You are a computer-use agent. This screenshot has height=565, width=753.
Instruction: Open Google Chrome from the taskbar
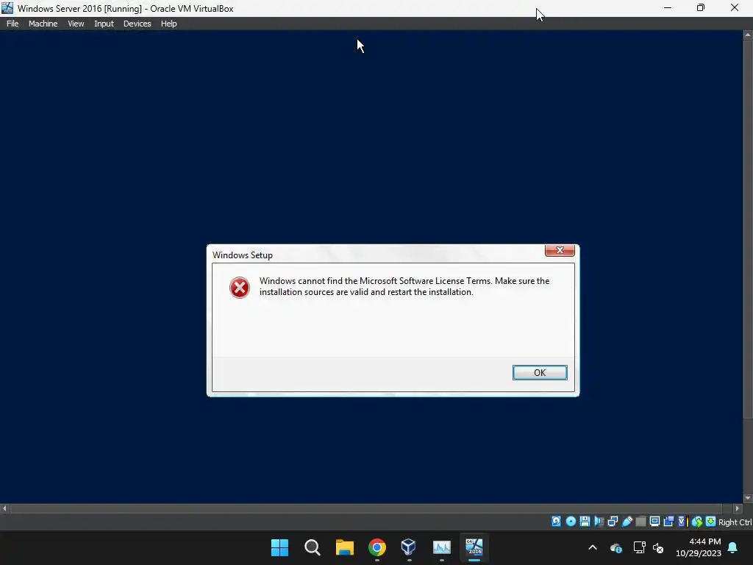377,547
